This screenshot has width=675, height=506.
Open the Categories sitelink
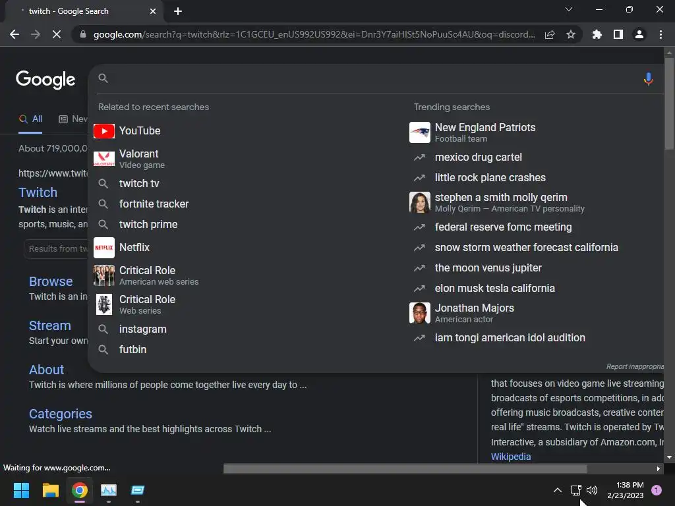click(61, 414)
